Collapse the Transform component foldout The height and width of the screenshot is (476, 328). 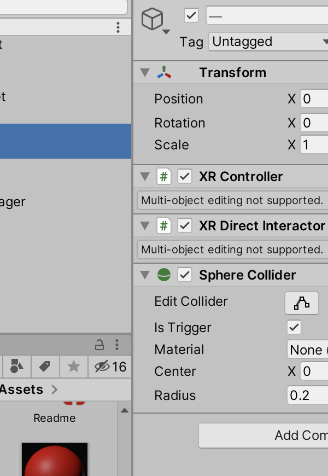(145, 73)
